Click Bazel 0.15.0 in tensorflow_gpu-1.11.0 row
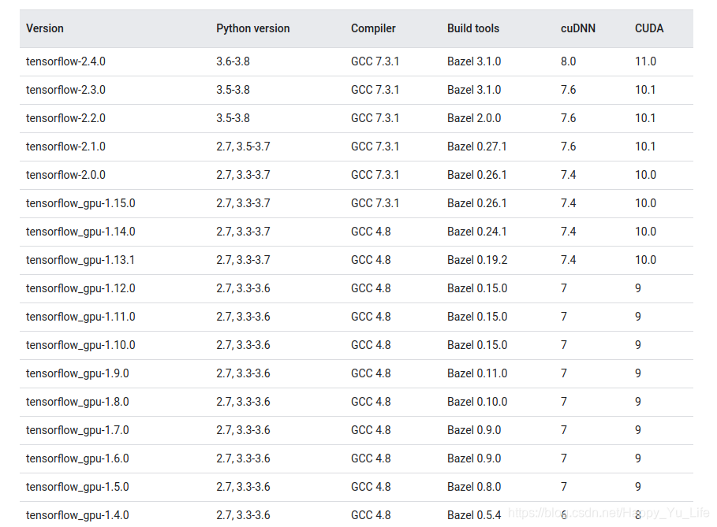This screenshot has height=527, width=717. click(477, 317)
